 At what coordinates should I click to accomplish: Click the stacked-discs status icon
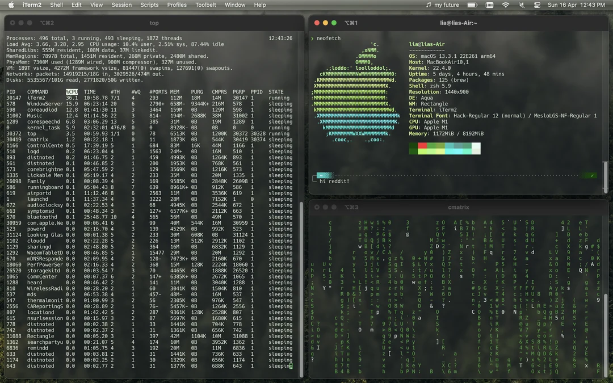(x=537, y=5)
